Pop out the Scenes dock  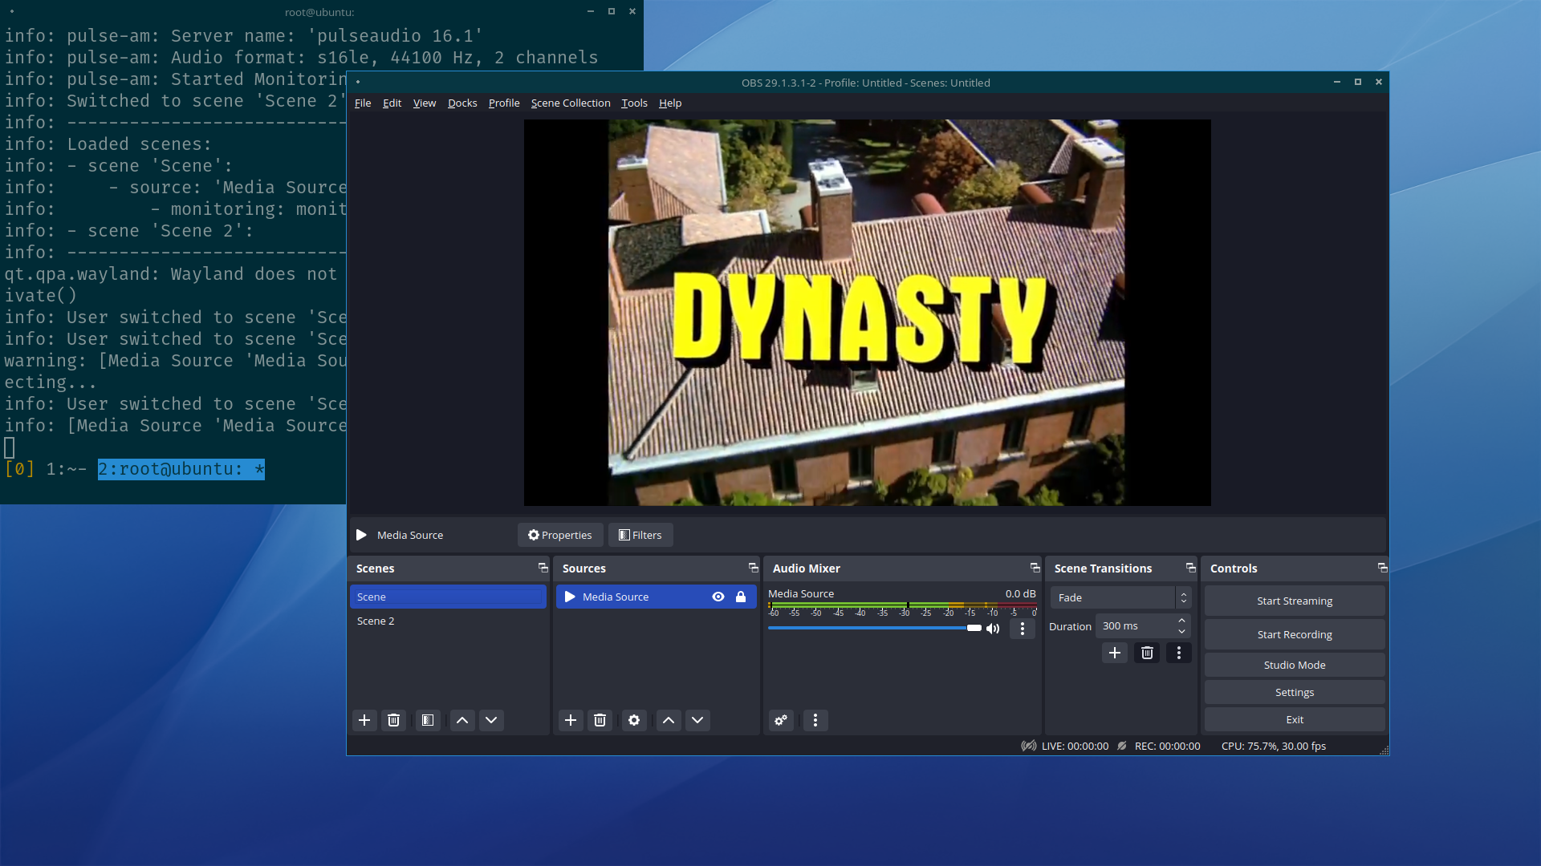coord(543,568)
